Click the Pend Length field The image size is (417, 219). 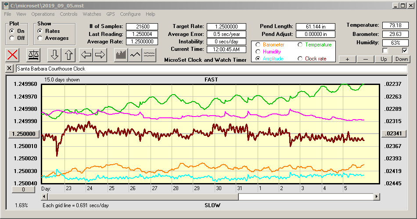[316, 27]
